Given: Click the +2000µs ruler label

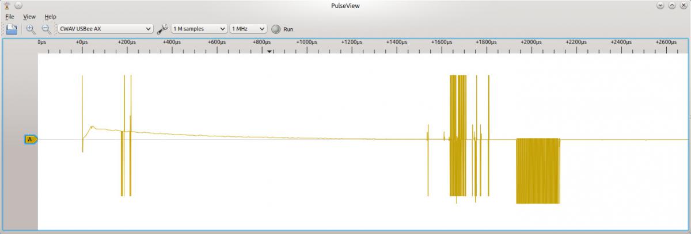Looking at the screenshot, I should click(x=531, y=43).
